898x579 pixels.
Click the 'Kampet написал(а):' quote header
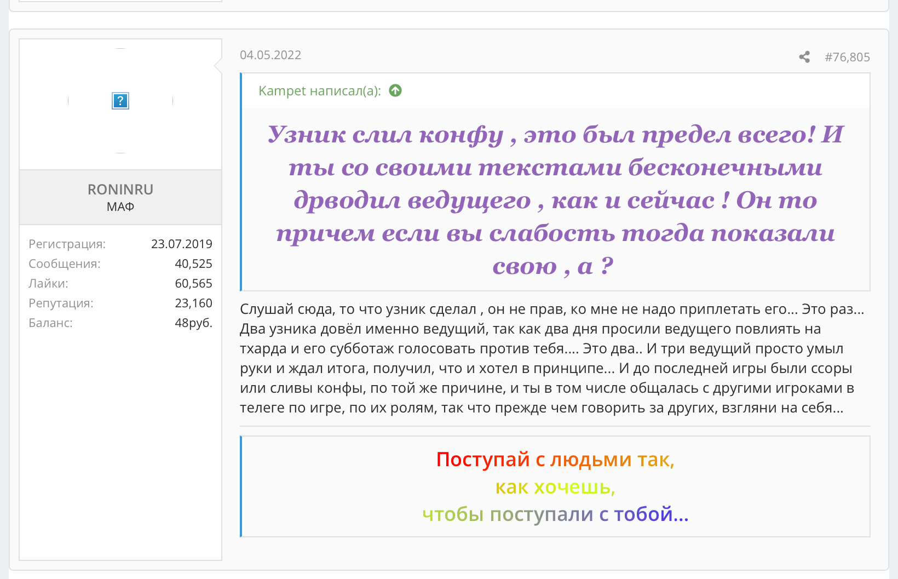tap(320, 91)
